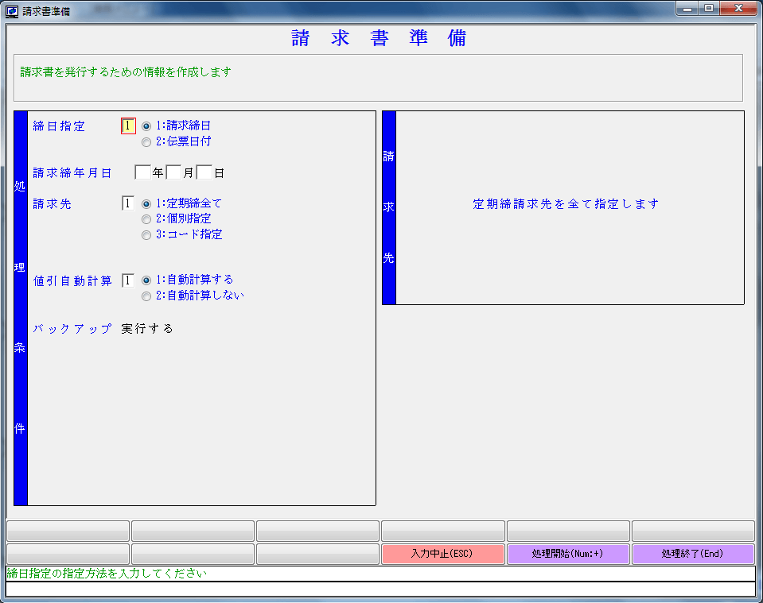Click the 締日指定の指定方法を入力してください status text
Screen dimensions: 763x603
(107, 574)
